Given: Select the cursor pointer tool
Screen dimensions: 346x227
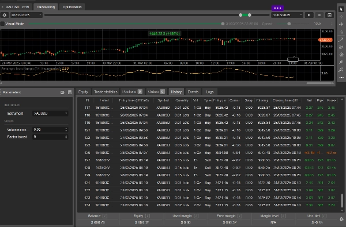Looking at the screenshot, I should point(341,9).
